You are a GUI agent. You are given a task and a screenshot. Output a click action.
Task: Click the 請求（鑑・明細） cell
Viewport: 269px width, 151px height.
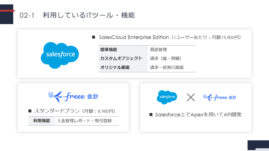click(x=166, y=58)
